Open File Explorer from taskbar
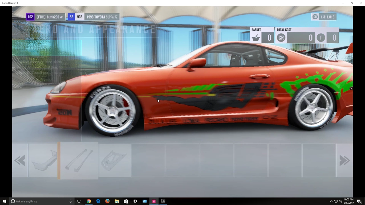365x205 pixels. click(x=117, y=201)
